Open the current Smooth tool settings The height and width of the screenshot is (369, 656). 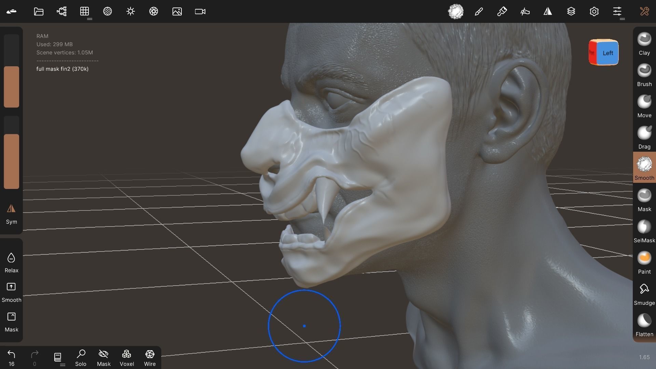[x=456, y=11]
